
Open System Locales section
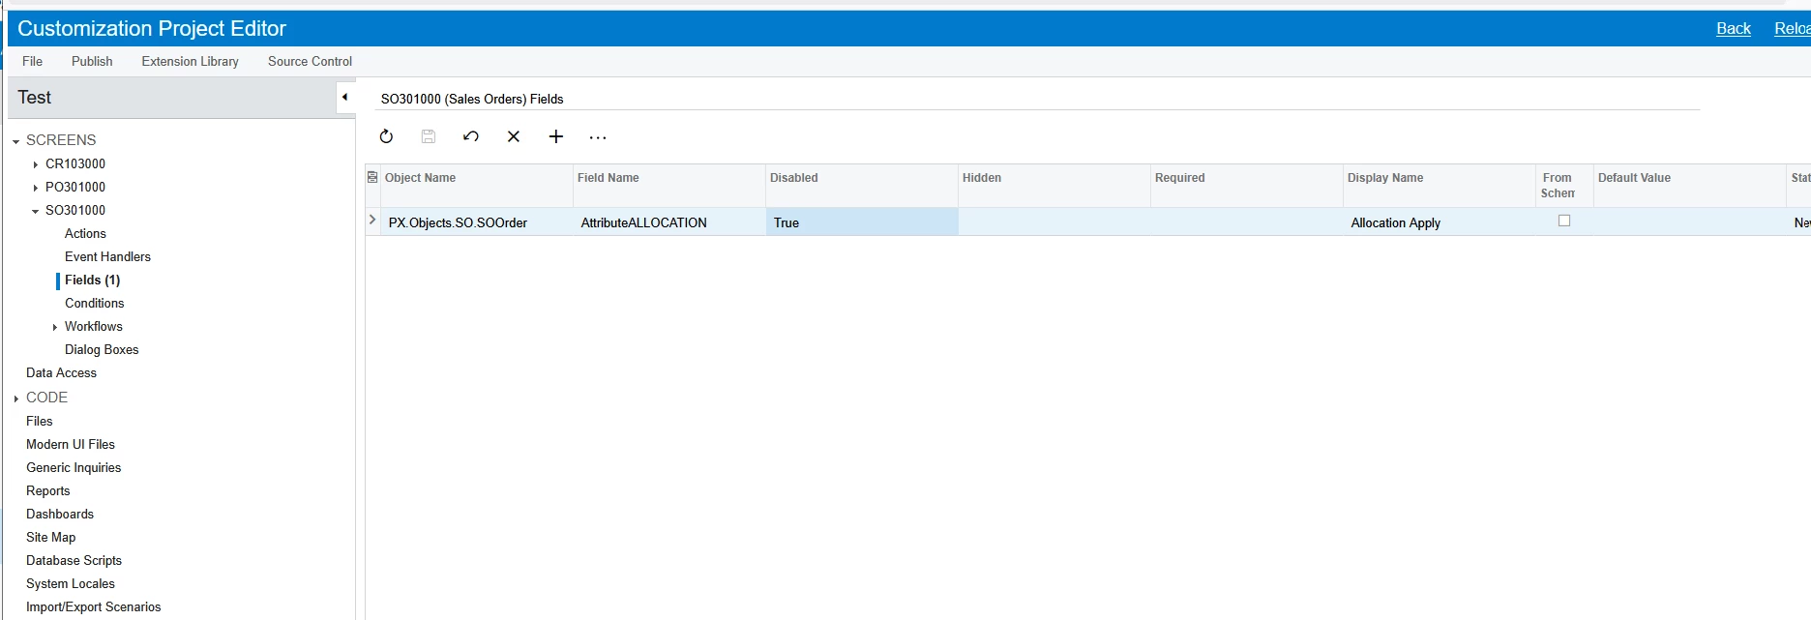tap(70, 583)
